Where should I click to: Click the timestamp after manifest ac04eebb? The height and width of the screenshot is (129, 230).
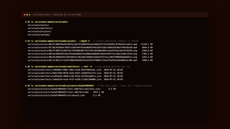tap(113, 76)
